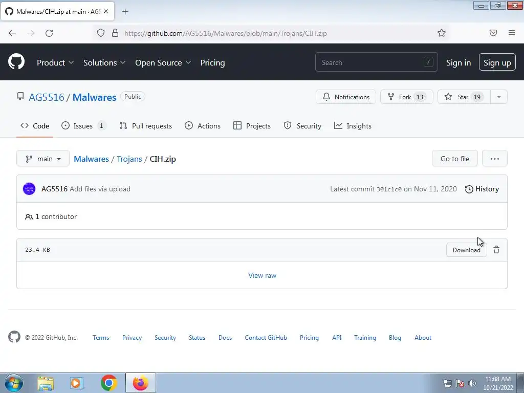View the file History
This screenshot has width=524, height=393.
click(482, 189)
